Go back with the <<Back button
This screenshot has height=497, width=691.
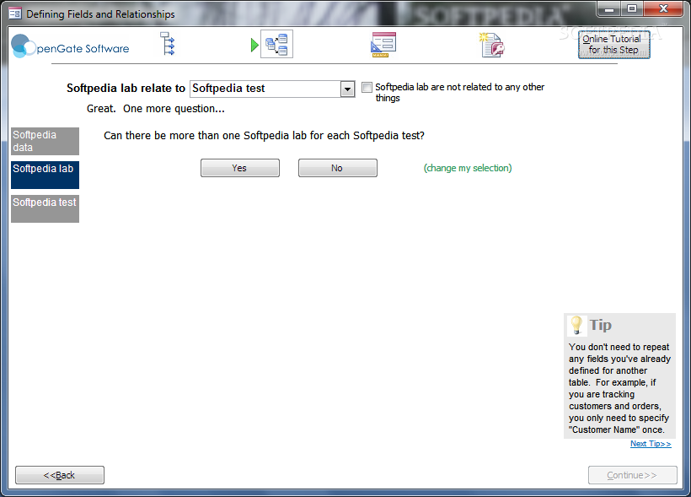coord(60,475)
